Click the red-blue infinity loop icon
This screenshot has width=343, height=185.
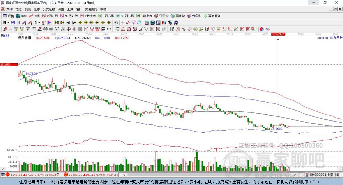[x=268, y=29]
